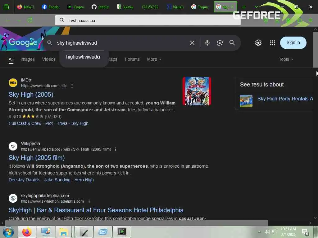The image size is (318, 238).
Task: Submit search with magnifier button
Action: (x=232, y=43)
